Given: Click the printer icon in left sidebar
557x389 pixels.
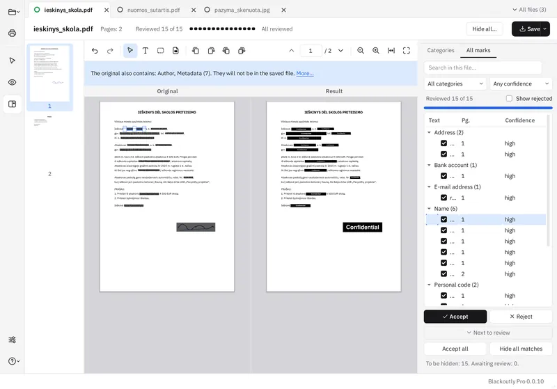Looking at the screenshot, I should (12, 33).
